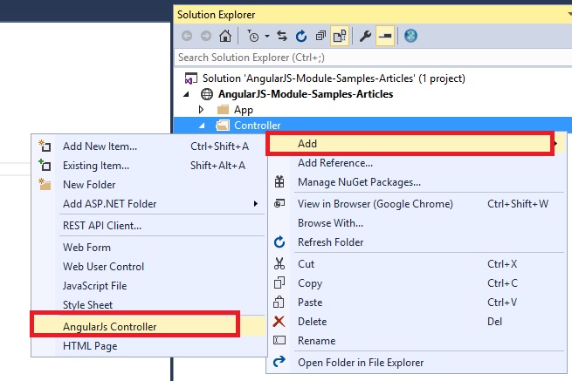Screen dimensions: 572x381
Task: Collapse the Controller folder node
Action: [202, 126]
